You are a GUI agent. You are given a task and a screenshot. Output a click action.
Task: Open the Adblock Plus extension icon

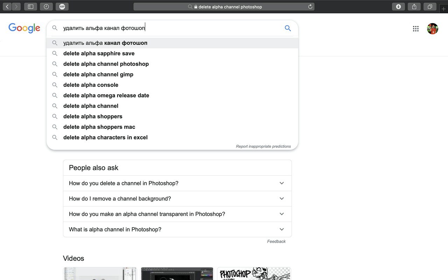click(62, 7)
